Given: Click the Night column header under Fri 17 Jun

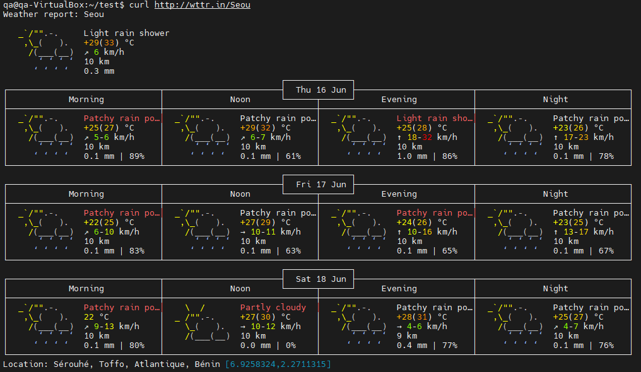Looking at the screenshot, I should pyautogui.click(x=555, y=194).
